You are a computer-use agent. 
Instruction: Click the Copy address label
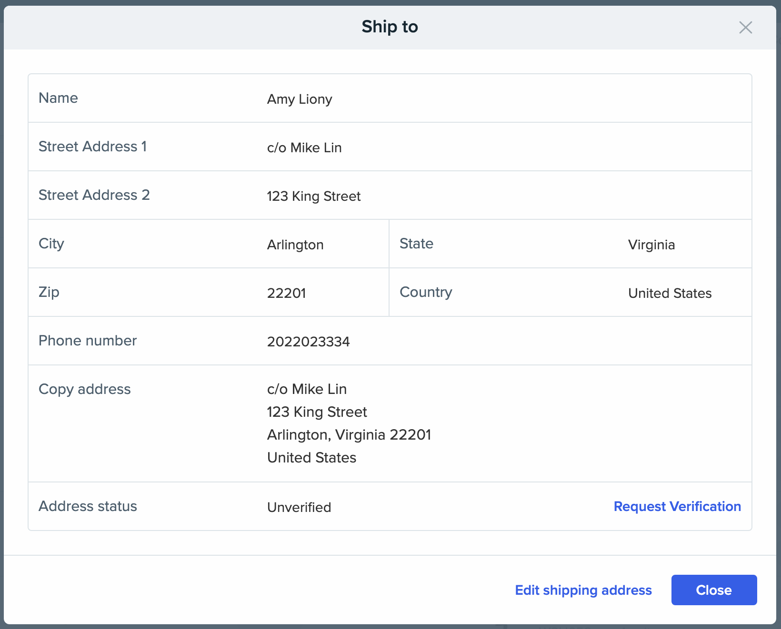click(84, 389)
